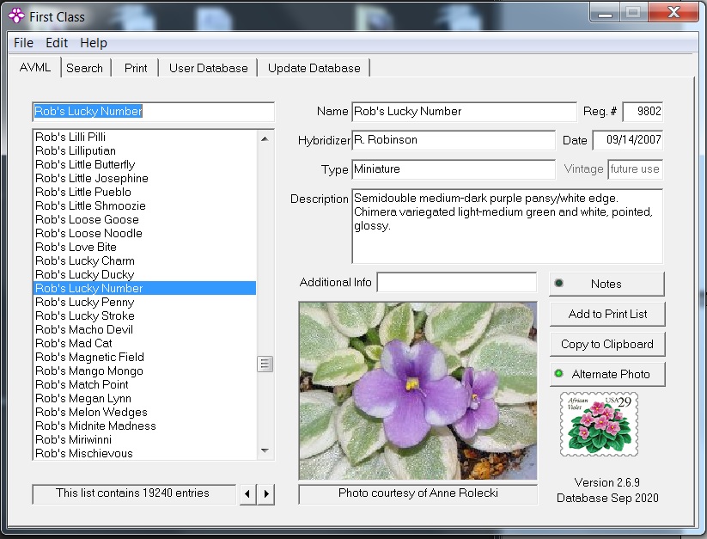Switch to the Update Database tab
The height and width of the screenshot is (539, 707).
(x=314, y=68)
